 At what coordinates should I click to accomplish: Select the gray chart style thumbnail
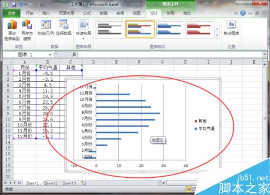[x=110, y=29]
